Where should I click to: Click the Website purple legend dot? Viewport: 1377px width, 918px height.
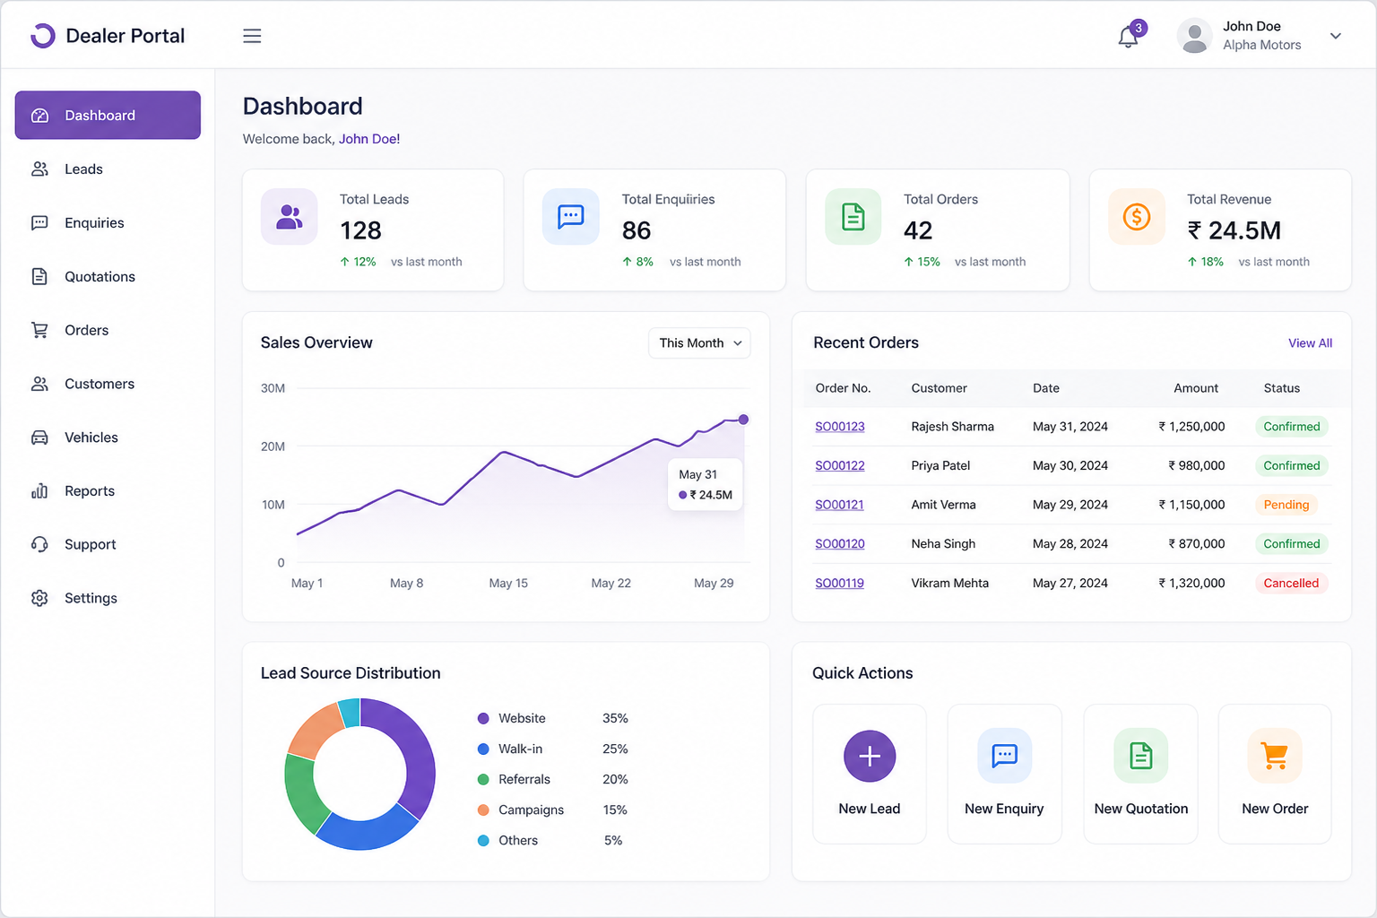click(483, 719)
